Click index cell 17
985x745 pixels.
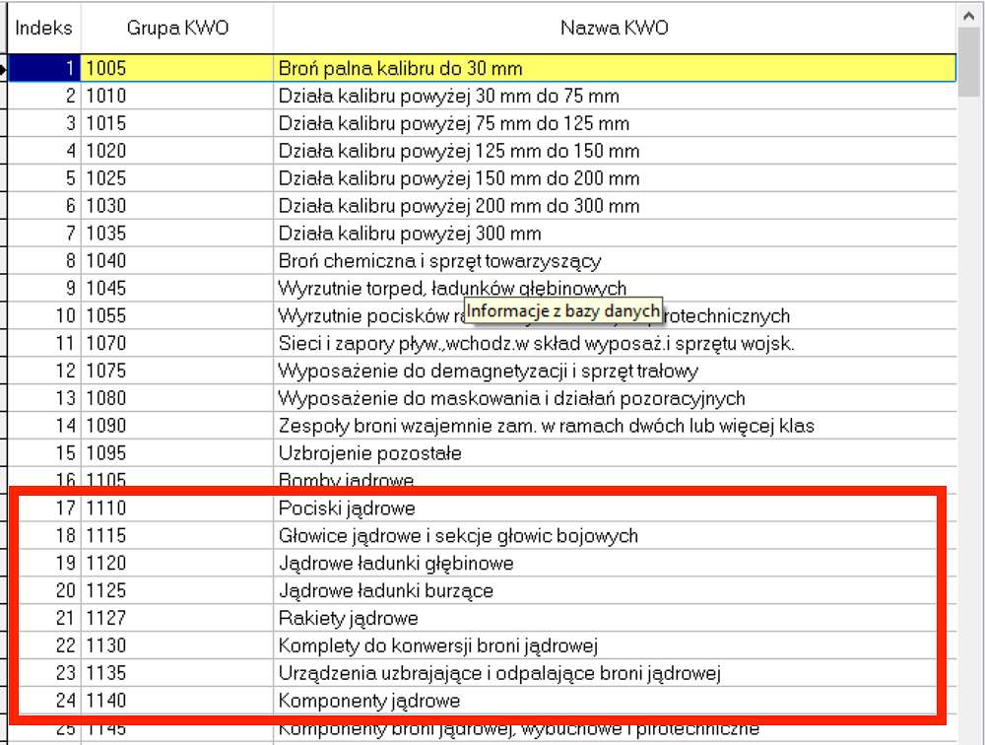point(44,508)
